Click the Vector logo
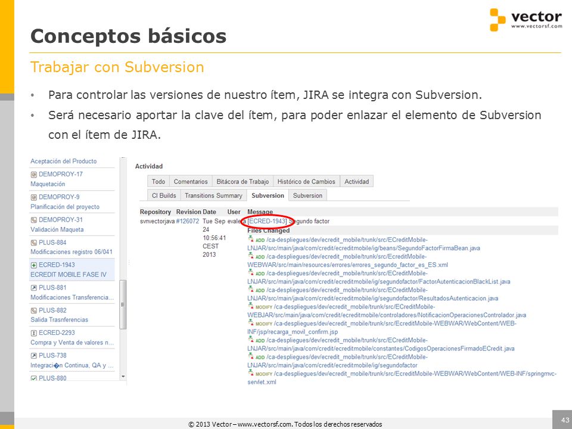Viewport: 572px width, 429px height. (526, 20)
